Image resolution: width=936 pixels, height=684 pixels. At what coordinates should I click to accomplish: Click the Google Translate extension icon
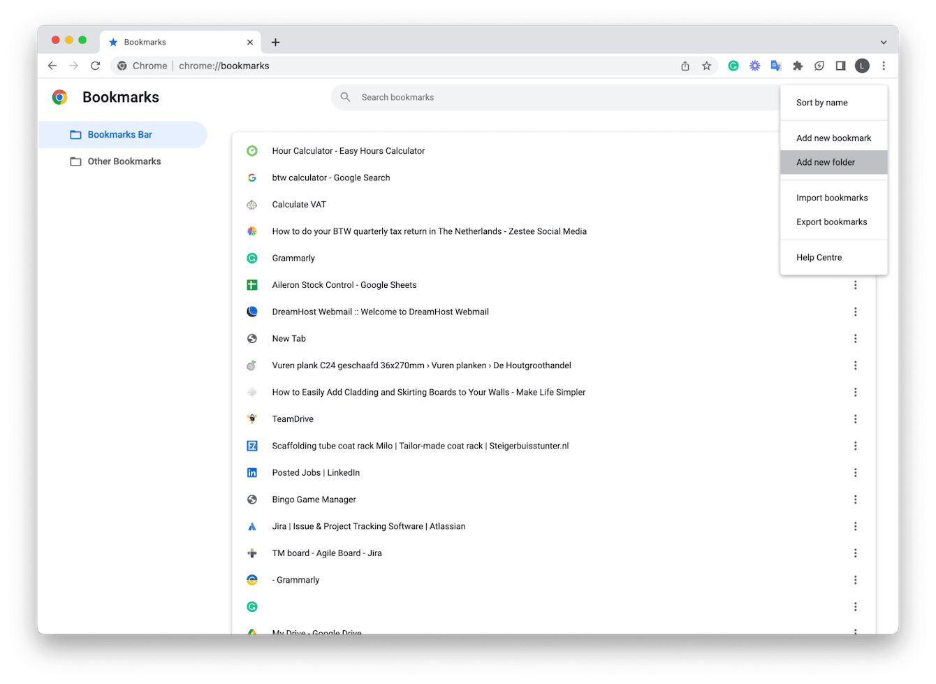tap(776, 65)
